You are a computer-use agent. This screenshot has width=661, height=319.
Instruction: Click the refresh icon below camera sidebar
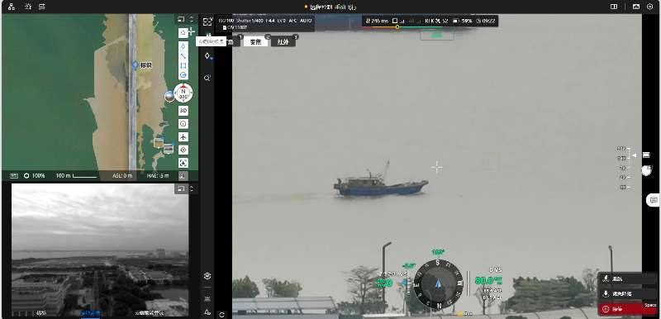point(221,314)
